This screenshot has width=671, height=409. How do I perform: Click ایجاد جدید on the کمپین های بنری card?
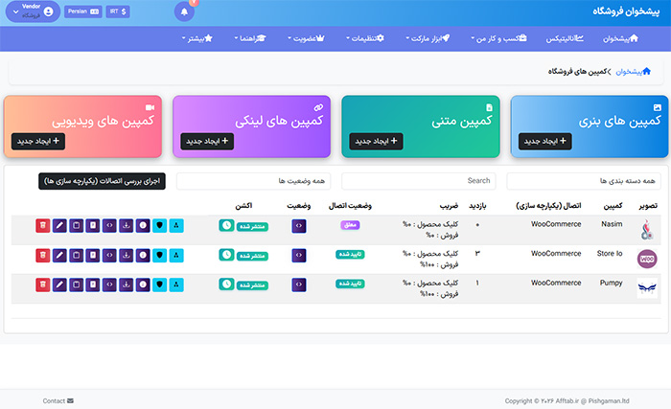click(544, 142)
